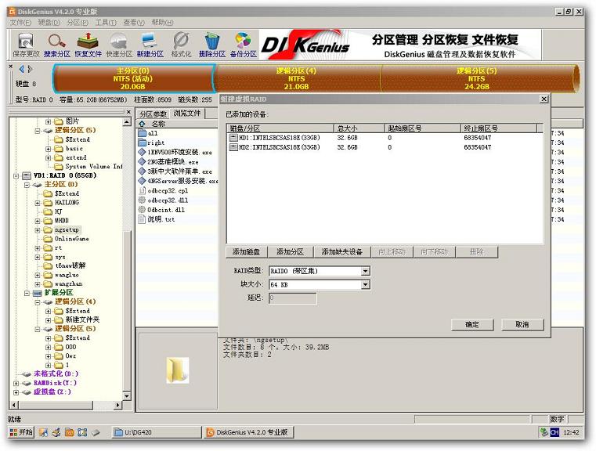Expand the 虚拟盘(Z:) tree node

click(16, 392)
